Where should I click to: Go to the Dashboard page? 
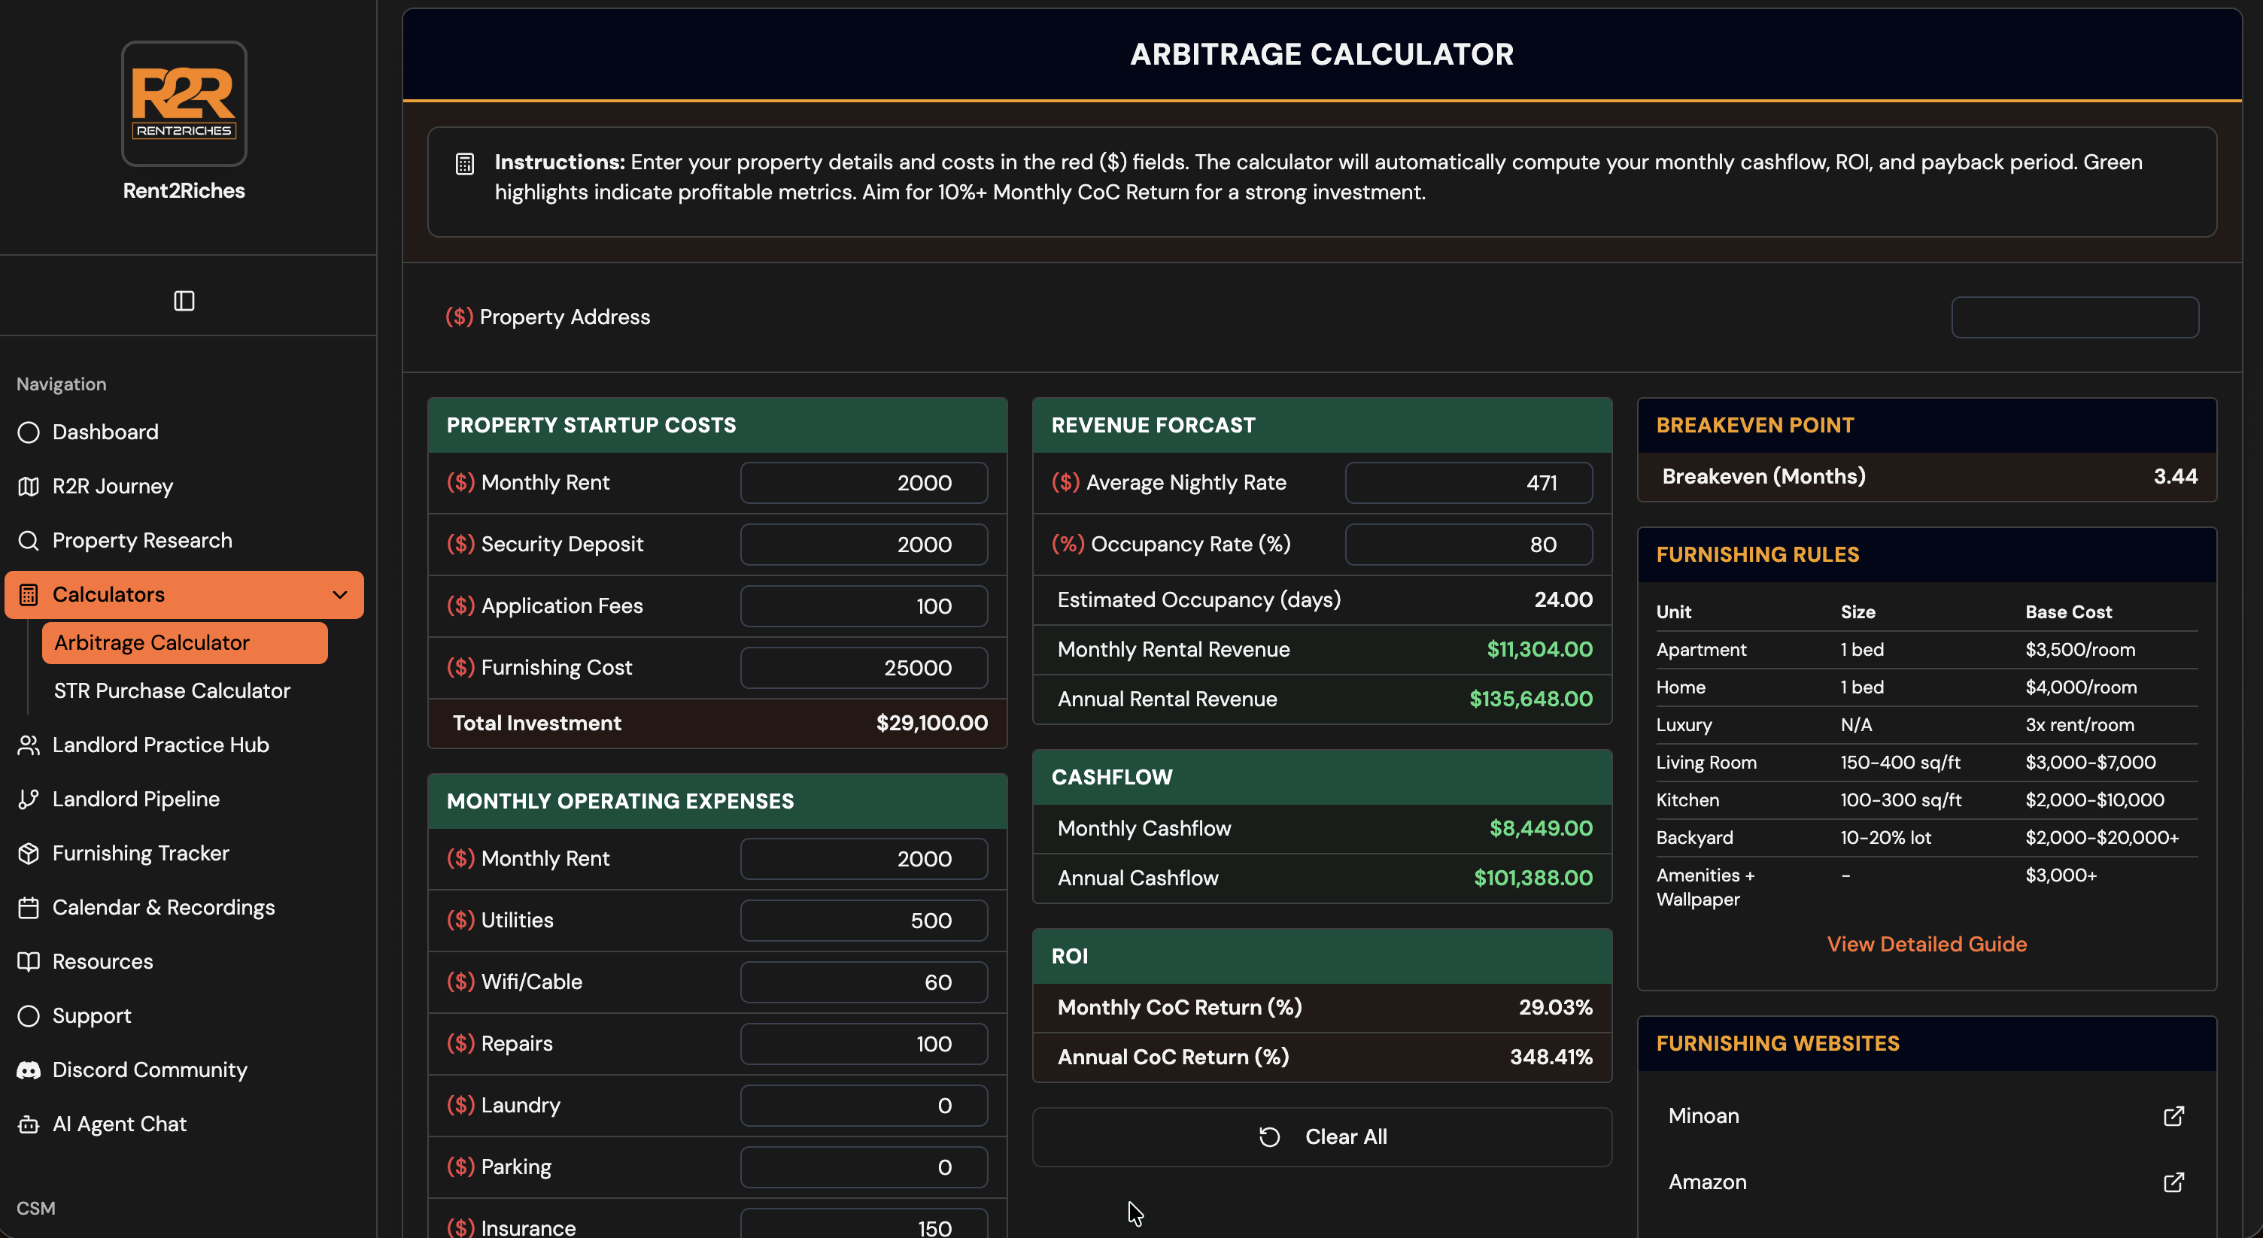[x=105, y=432]
